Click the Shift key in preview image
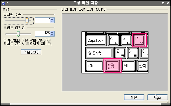 tap(99, 53)
